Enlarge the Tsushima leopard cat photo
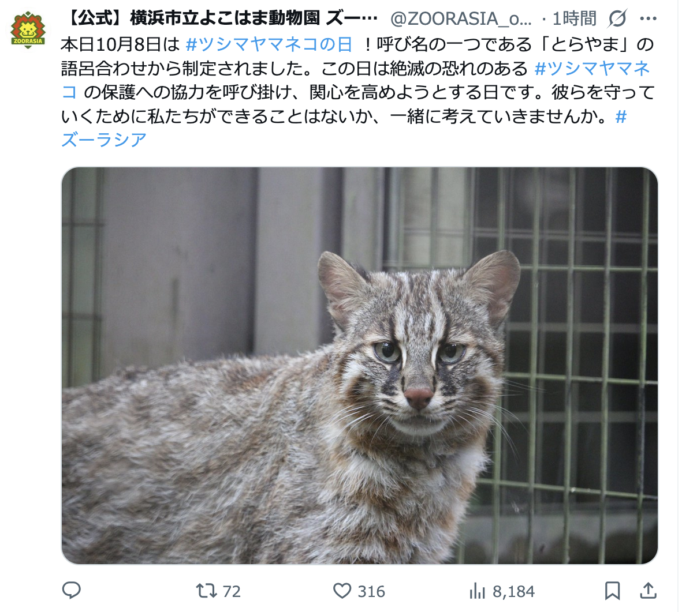 click(x=359, y=365)
